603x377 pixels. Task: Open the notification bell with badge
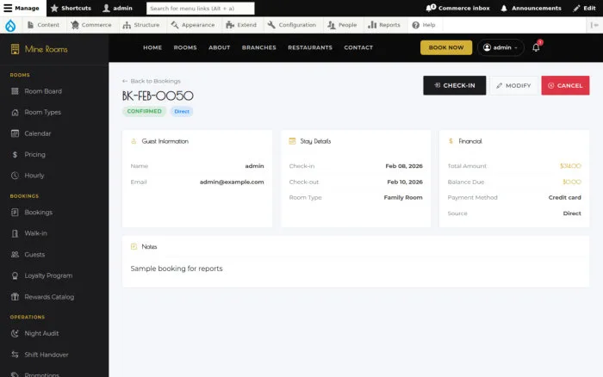(x=536, y=47)
